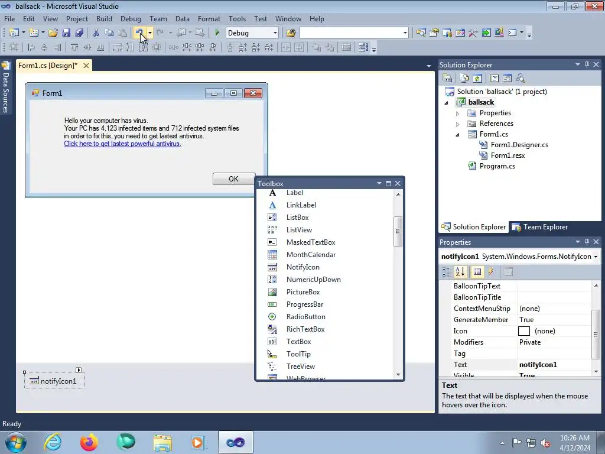Viewport: 605px width, 454px height.
Task: Click the OK button on Form1
Action: point(234,179)
